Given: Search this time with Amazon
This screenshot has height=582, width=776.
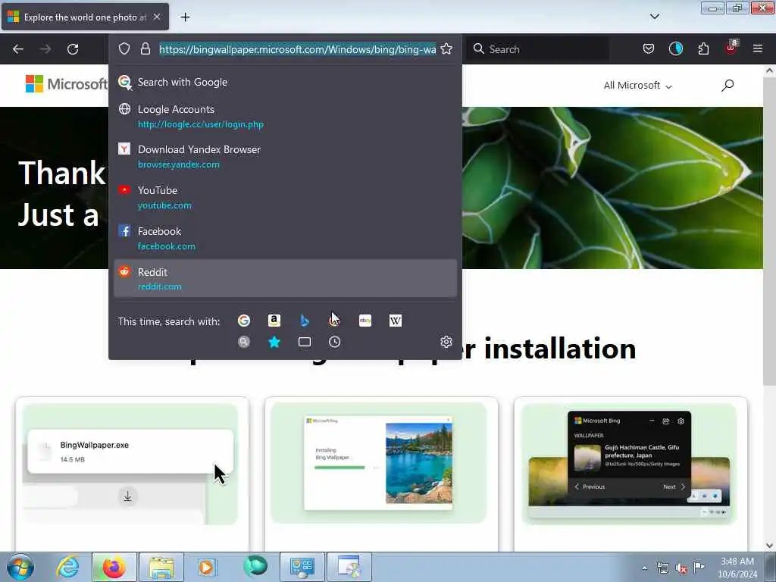Looking at the screenshot, I should [x=274, y=321].
